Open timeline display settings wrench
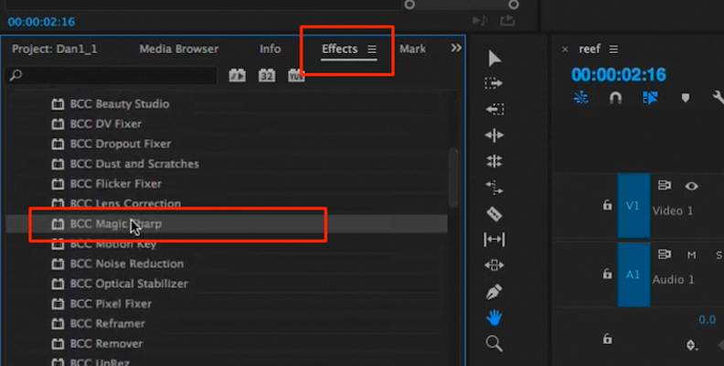724x366 pixels. pos(718,98)
